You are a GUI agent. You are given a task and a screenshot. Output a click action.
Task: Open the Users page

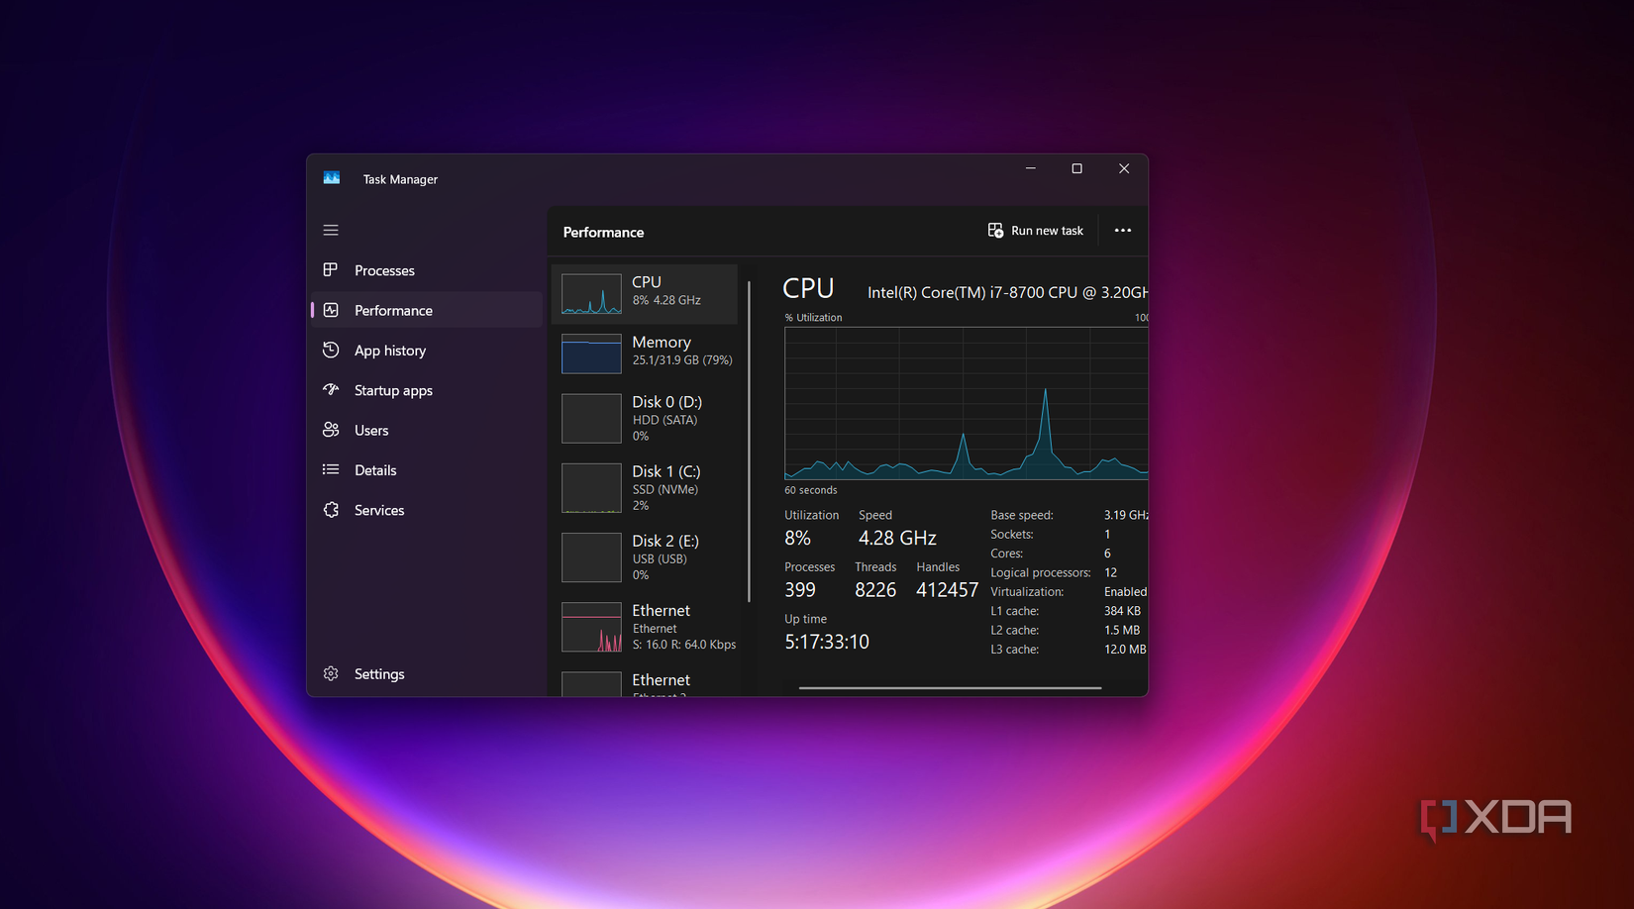point(426,430)
